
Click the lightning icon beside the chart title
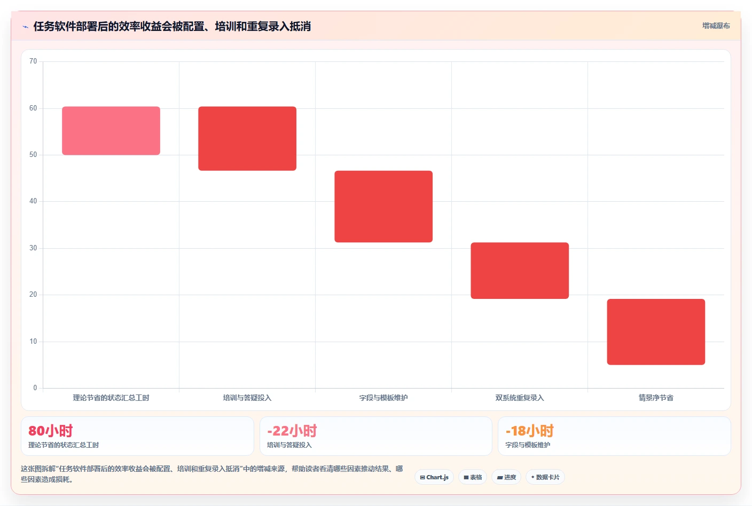(25, 27)
